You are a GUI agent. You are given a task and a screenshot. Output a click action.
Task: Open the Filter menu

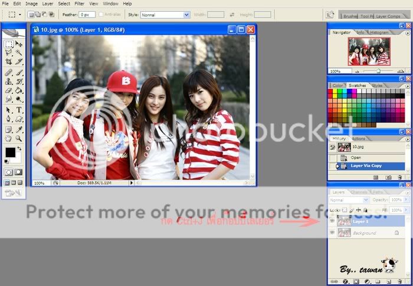coord(79,4)
